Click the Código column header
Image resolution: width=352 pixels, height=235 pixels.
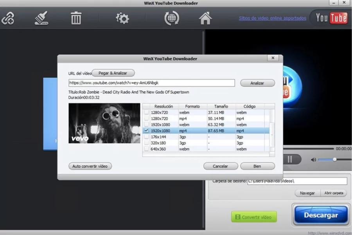point(250,107)
